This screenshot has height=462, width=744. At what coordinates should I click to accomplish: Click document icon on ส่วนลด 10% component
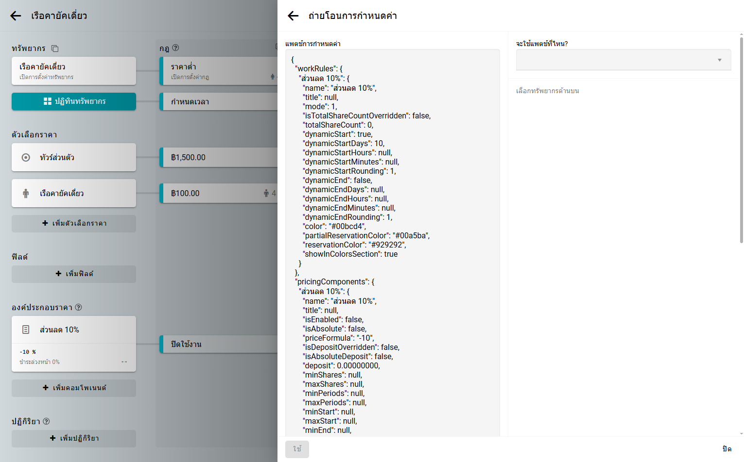(x=26, y=330)
